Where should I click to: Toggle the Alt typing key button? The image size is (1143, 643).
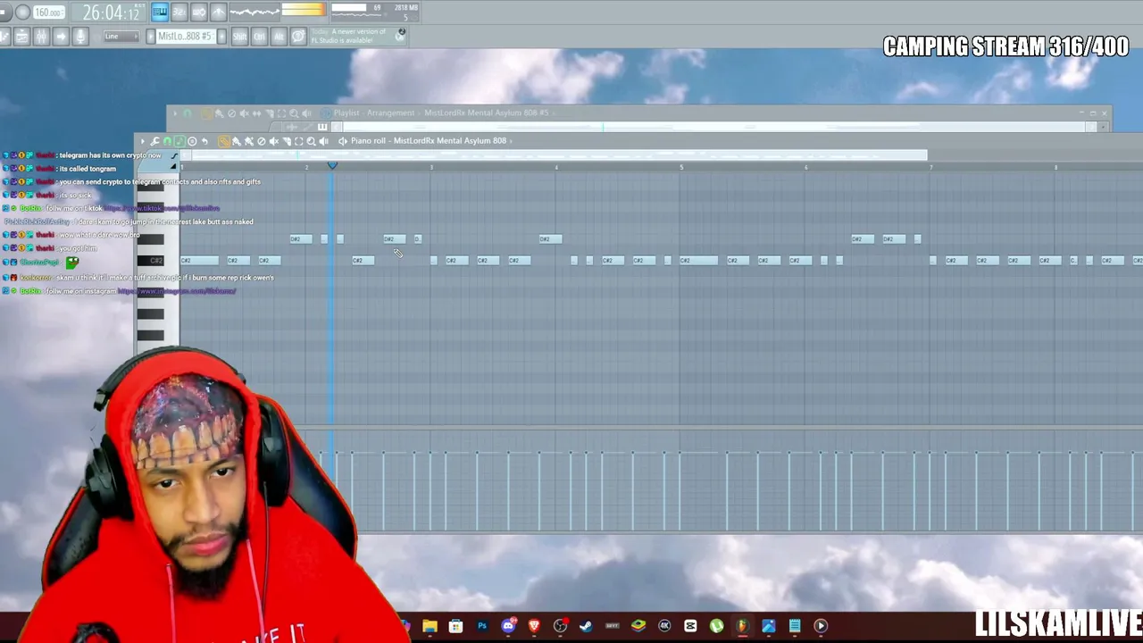click(x=279, y=37)
